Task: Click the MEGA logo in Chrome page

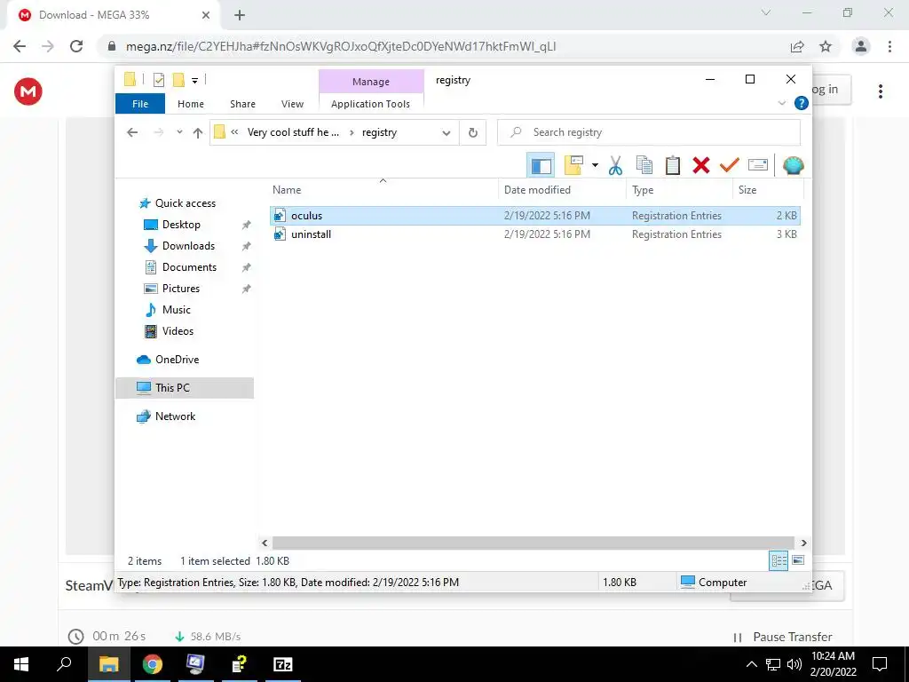Action: 28,91
